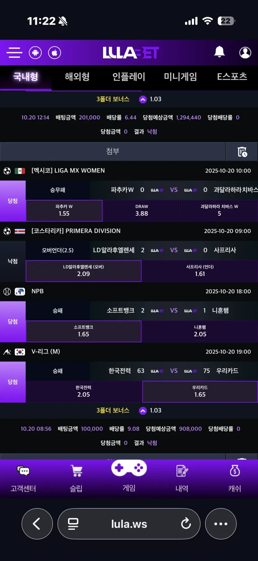Reload page in browser bar

tap(186, 524)
